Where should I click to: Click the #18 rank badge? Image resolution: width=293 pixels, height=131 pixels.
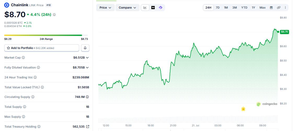(x=48, y=5)
